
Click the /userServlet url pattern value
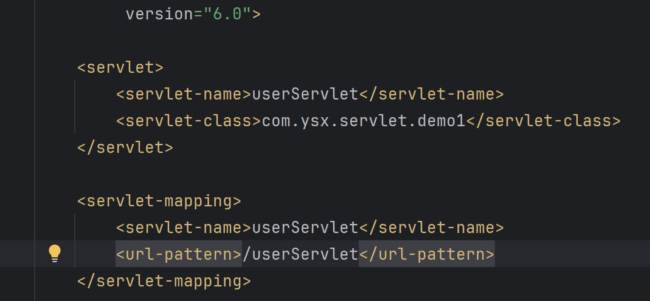(300, 254)
